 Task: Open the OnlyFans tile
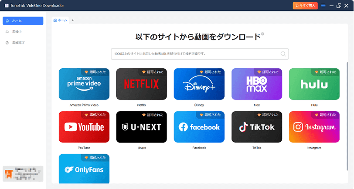(84, 169)
